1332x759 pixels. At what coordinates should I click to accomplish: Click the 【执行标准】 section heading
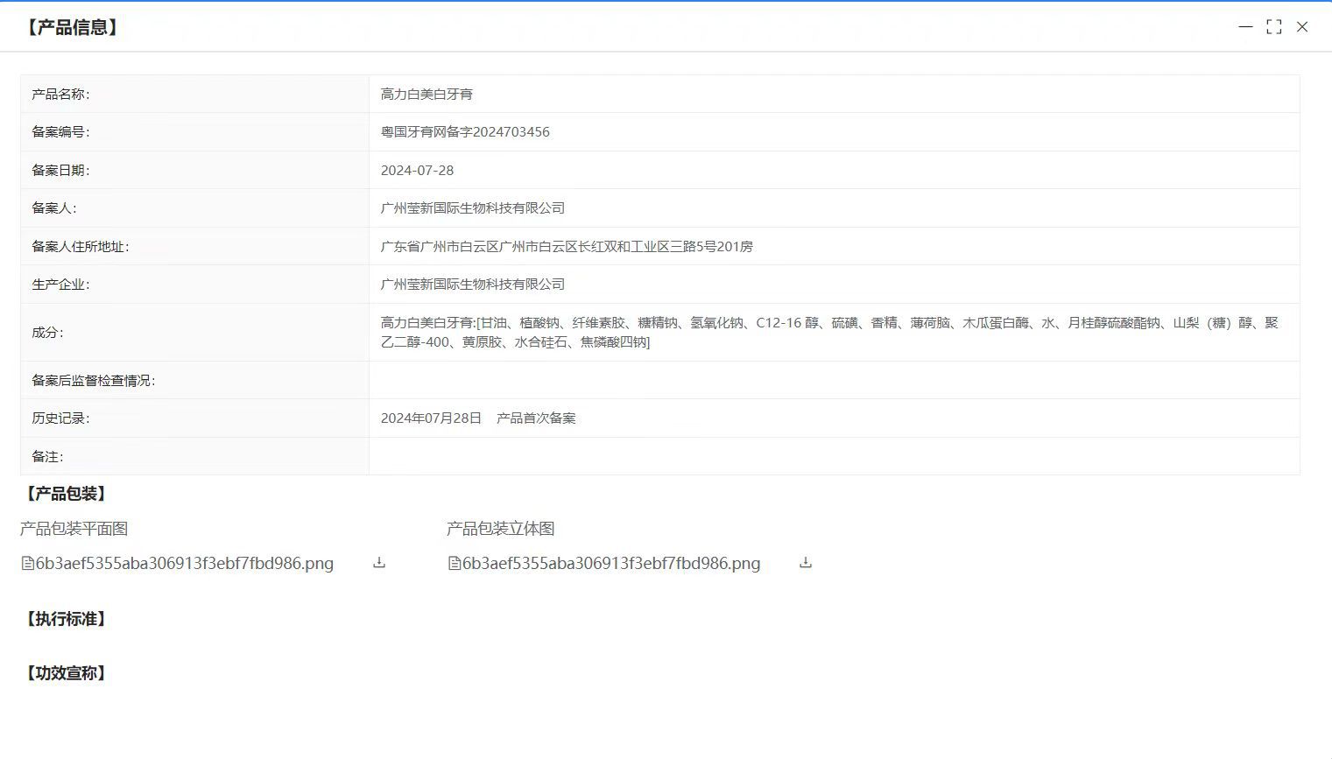(66, 619)
